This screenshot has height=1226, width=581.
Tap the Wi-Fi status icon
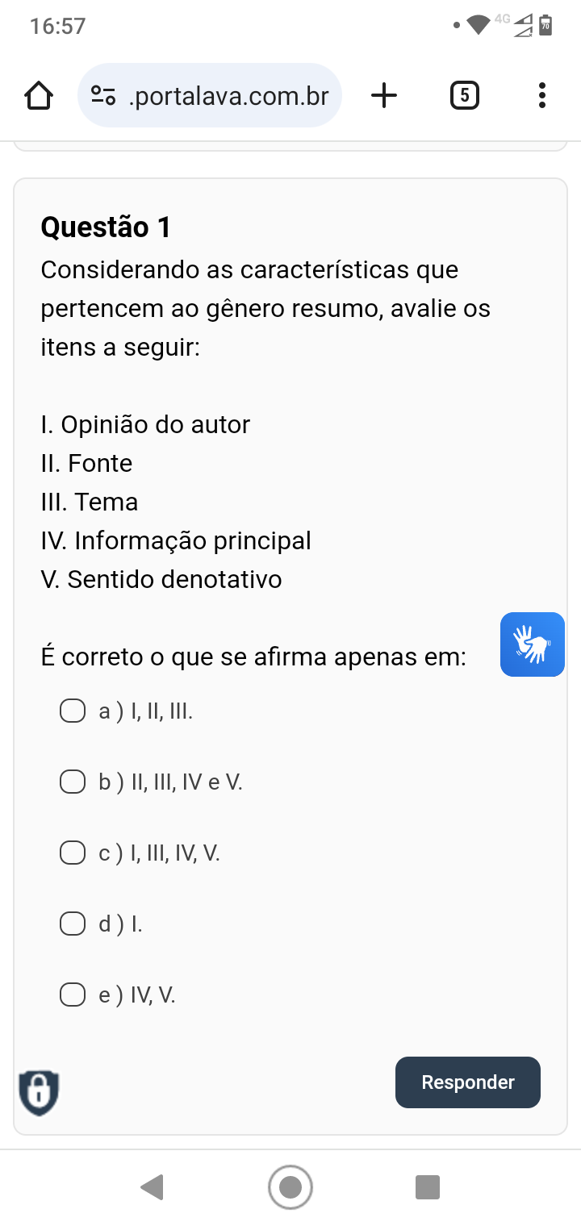click(479, 25)
